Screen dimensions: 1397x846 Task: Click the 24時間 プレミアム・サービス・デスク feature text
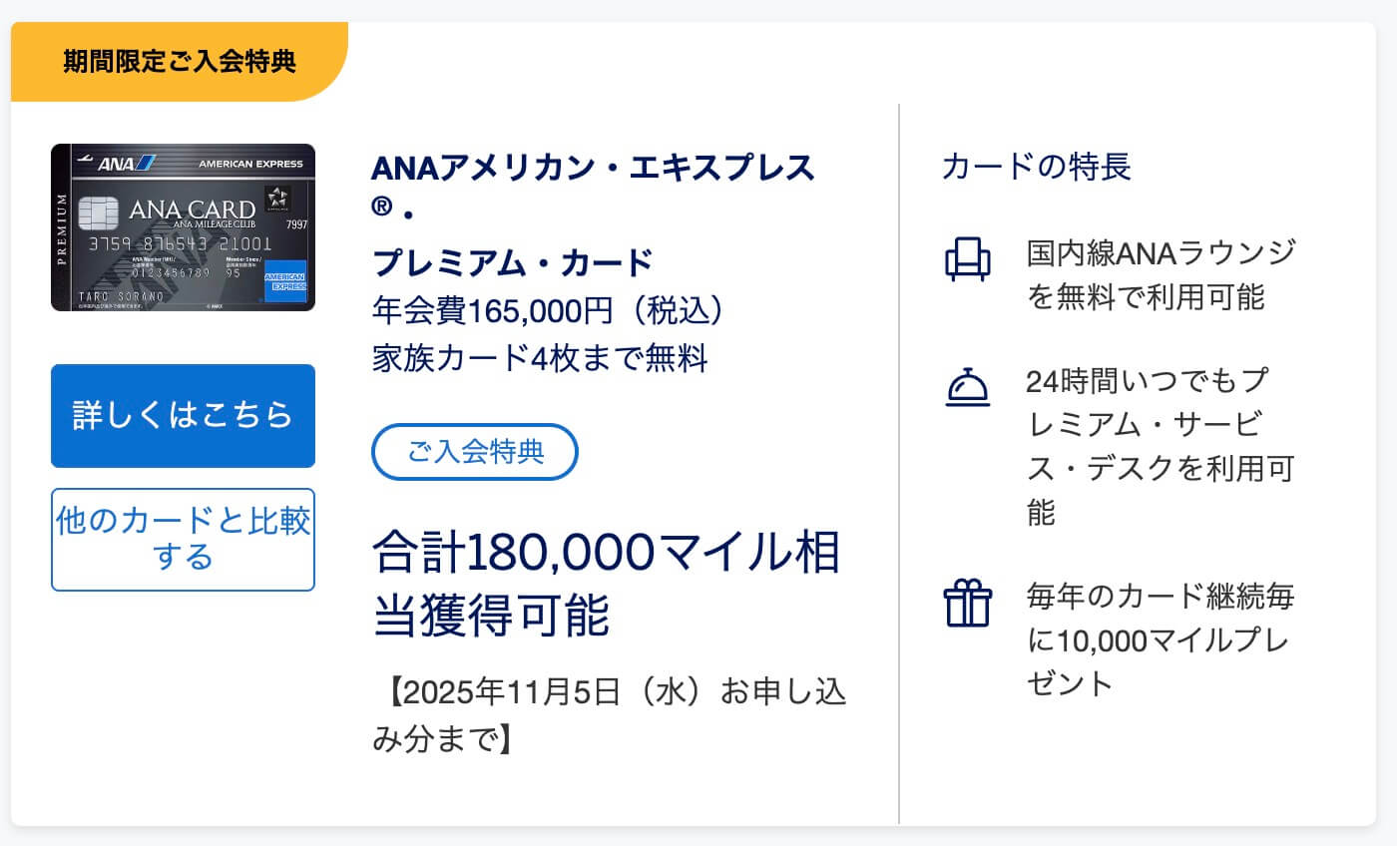(1148, 446)
